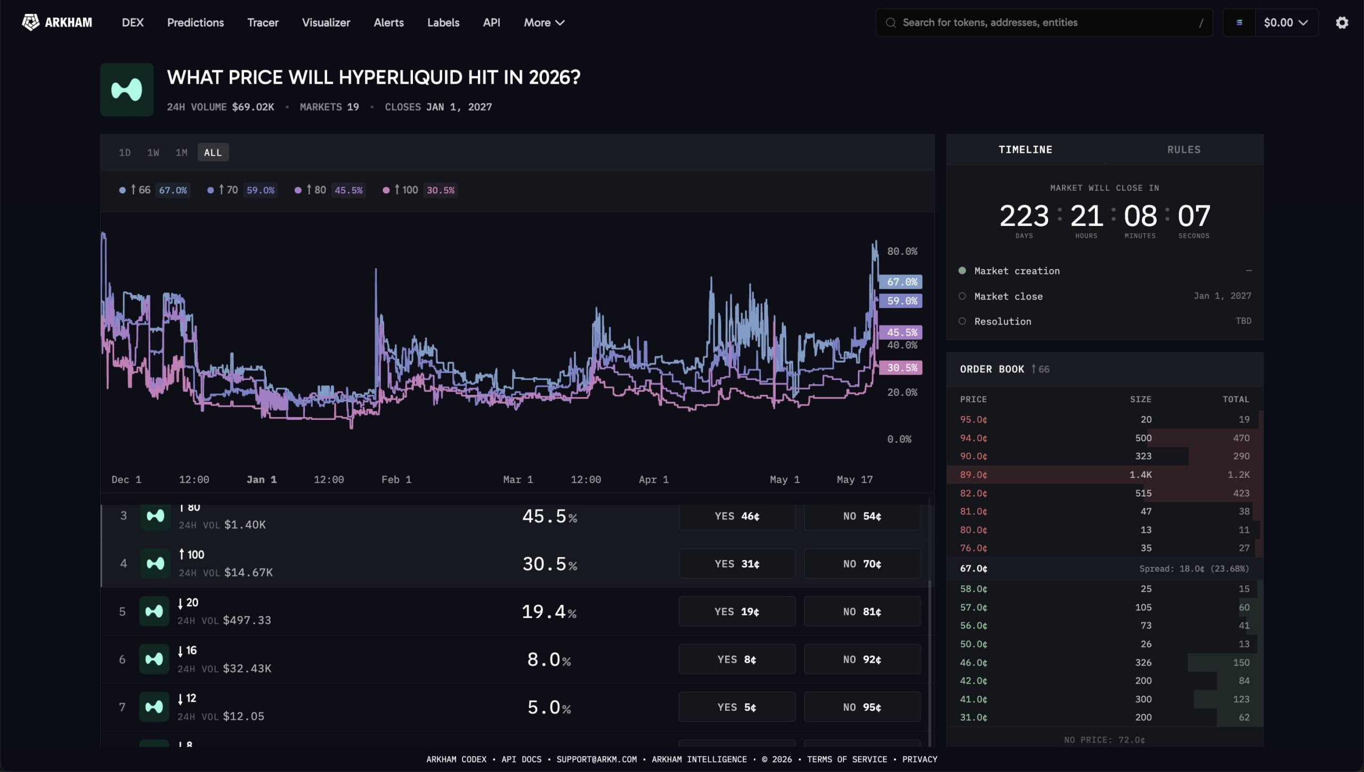Open PRIVACY footer link
Image resolution: width=1364 pixels, height=772 pixels.
(920, 759)
